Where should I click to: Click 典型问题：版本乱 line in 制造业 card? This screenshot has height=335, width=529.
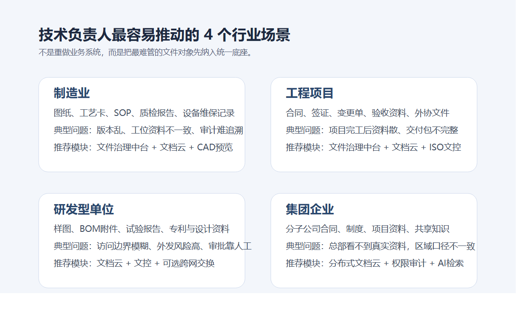(x=149, y=130)
